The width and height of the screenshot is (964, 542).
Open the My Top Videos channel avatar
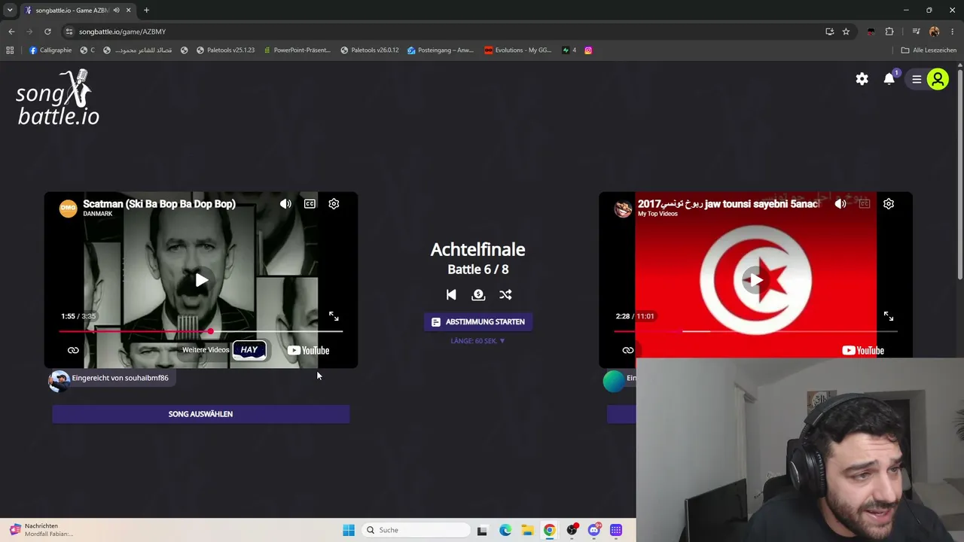(623, 209)
